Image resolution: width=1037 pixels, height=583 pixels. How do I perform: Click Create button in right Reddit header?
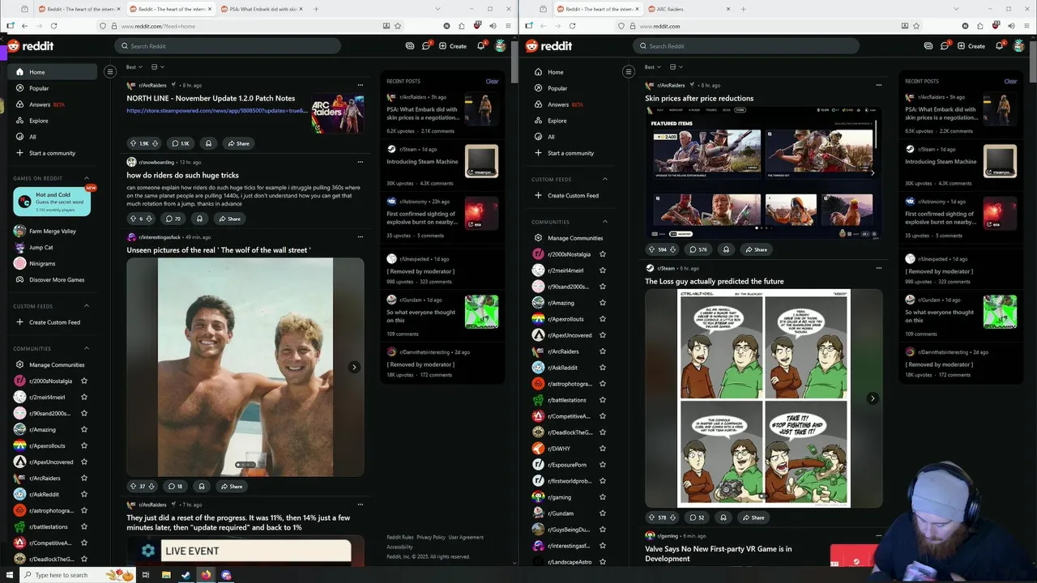click(971, 46)
